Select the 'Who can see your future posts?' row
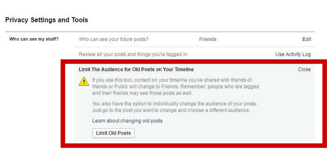327x159 pixels. tap(195, 39)
